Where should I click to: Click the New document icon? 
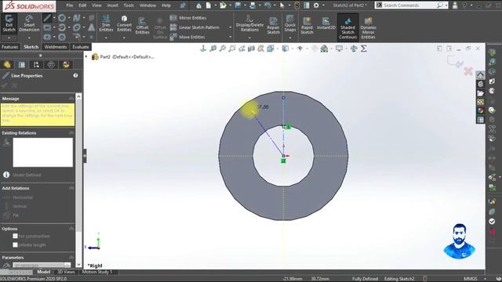point(209,5)
